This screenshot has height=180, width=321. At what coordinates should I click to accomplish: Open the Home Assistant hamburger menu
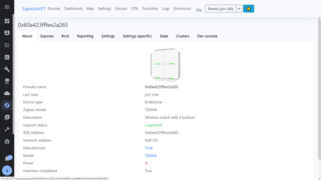[7, 7]
